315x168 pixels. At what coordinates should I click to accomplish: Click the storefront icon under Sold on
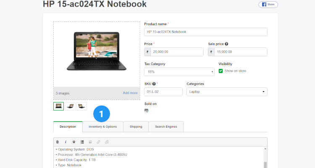[x=146, y=110]
